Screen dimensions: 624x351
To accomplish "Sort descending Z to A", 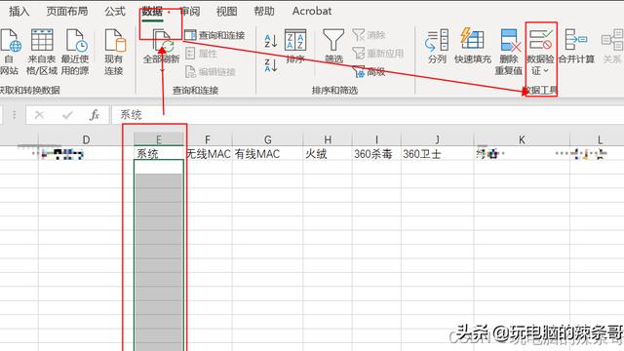I will (271, 65).
